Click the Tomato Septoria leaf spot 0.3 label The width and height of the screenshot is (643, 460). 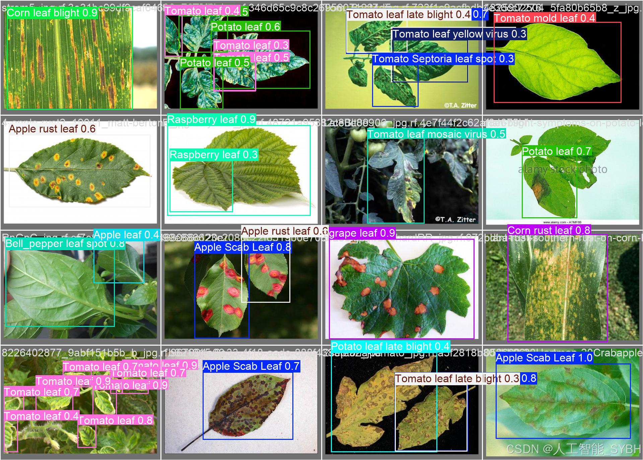(x=443, y=59)
